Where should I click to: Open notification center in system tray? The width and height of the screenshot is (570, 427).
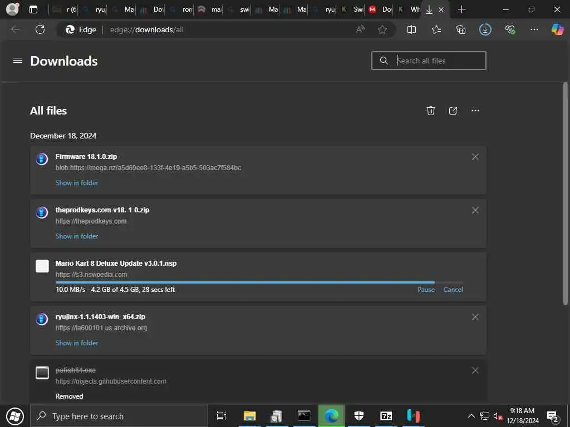tap(552, 416)
